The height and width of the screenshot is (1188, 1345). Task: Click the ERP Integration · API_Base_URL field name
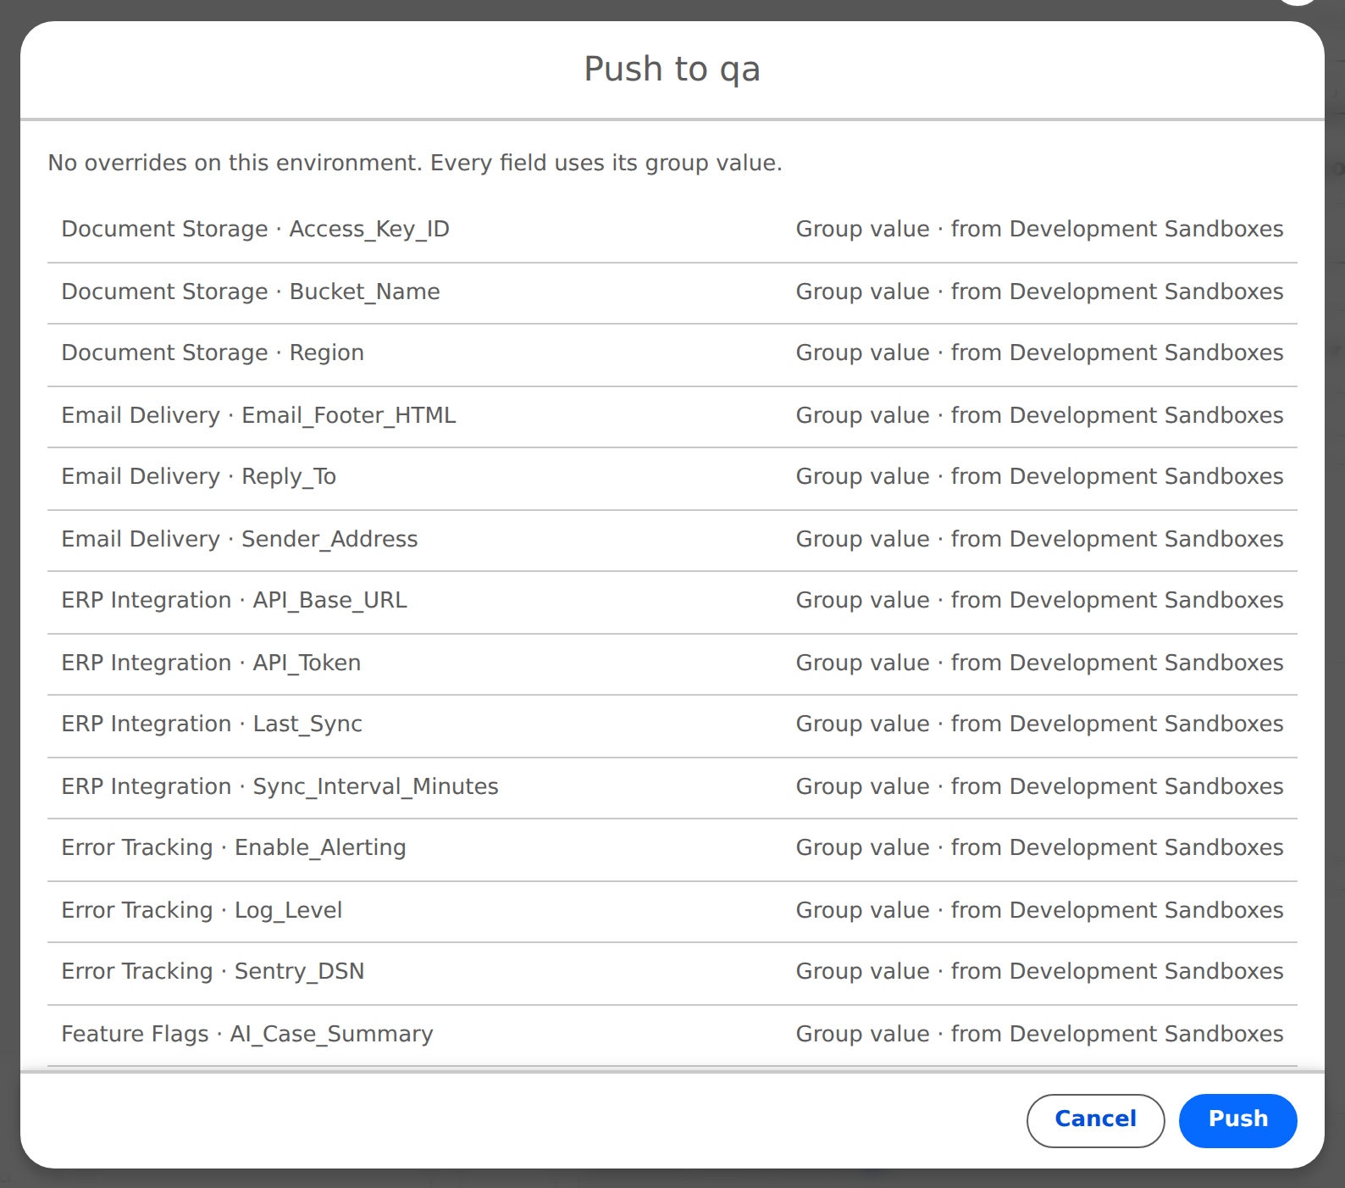235,601
